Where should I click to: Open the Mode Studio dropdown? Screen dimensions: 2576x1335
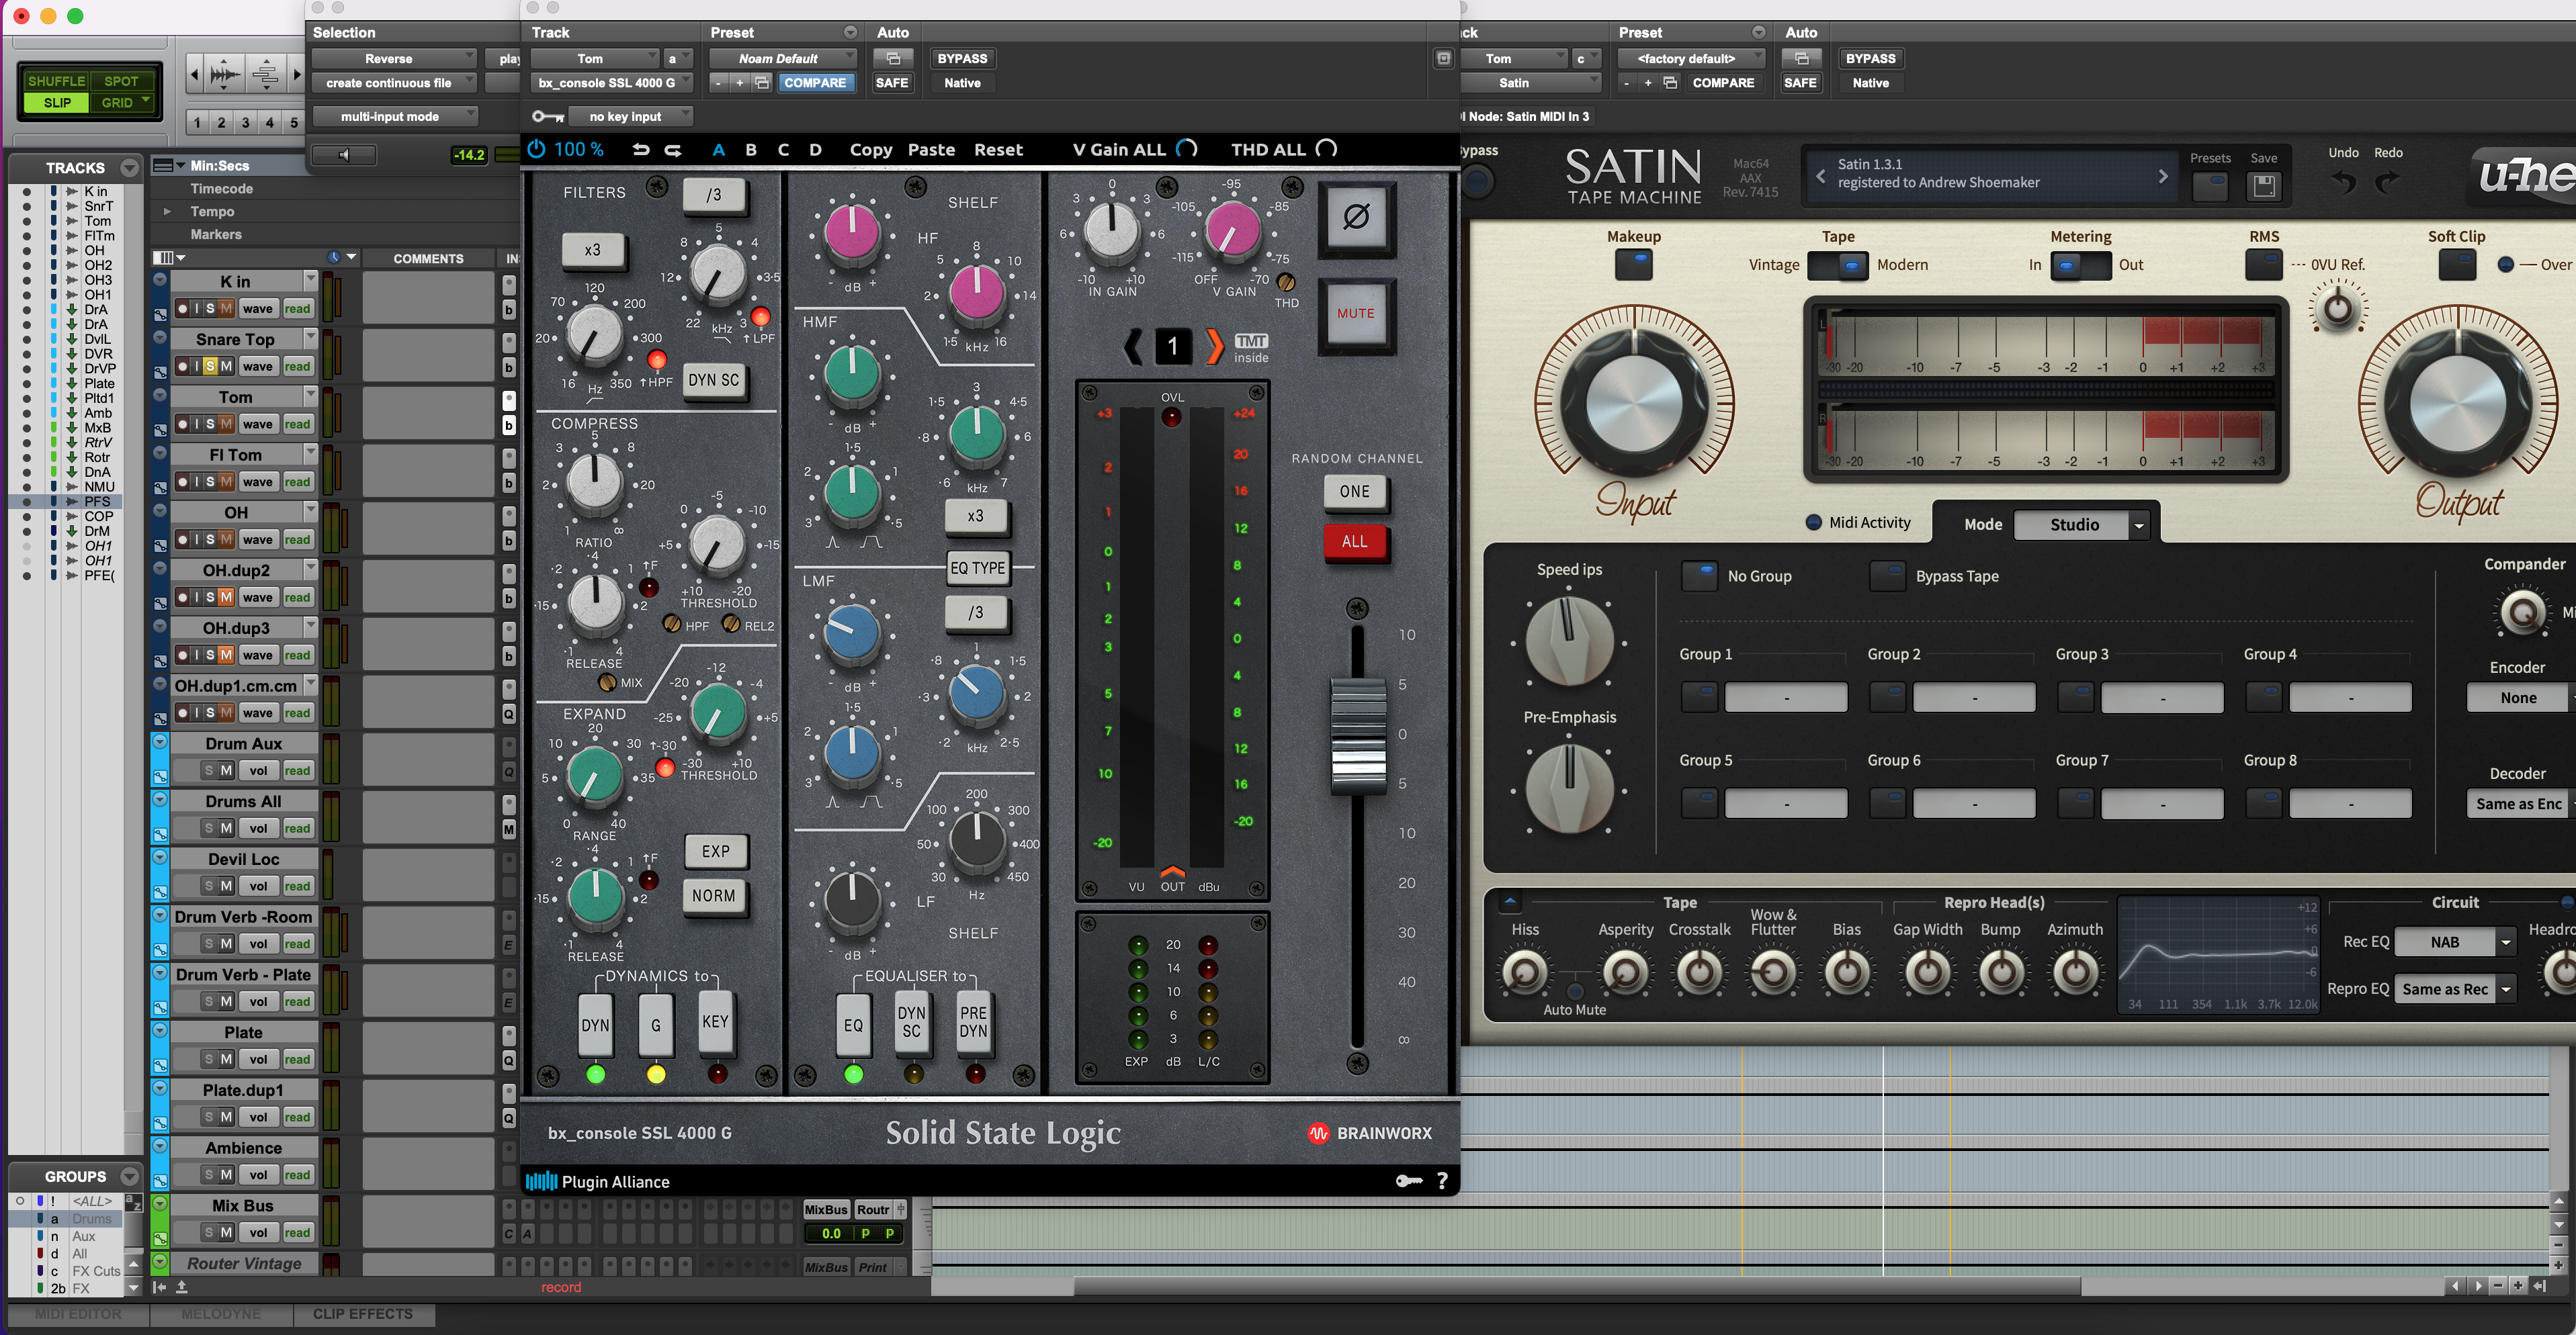point(2081,524)
